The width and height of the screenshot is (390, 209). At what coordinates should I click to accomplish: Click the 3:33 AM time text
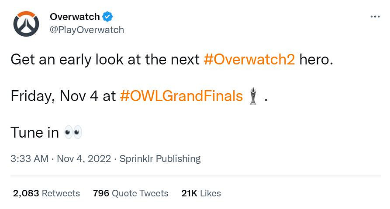29,158
